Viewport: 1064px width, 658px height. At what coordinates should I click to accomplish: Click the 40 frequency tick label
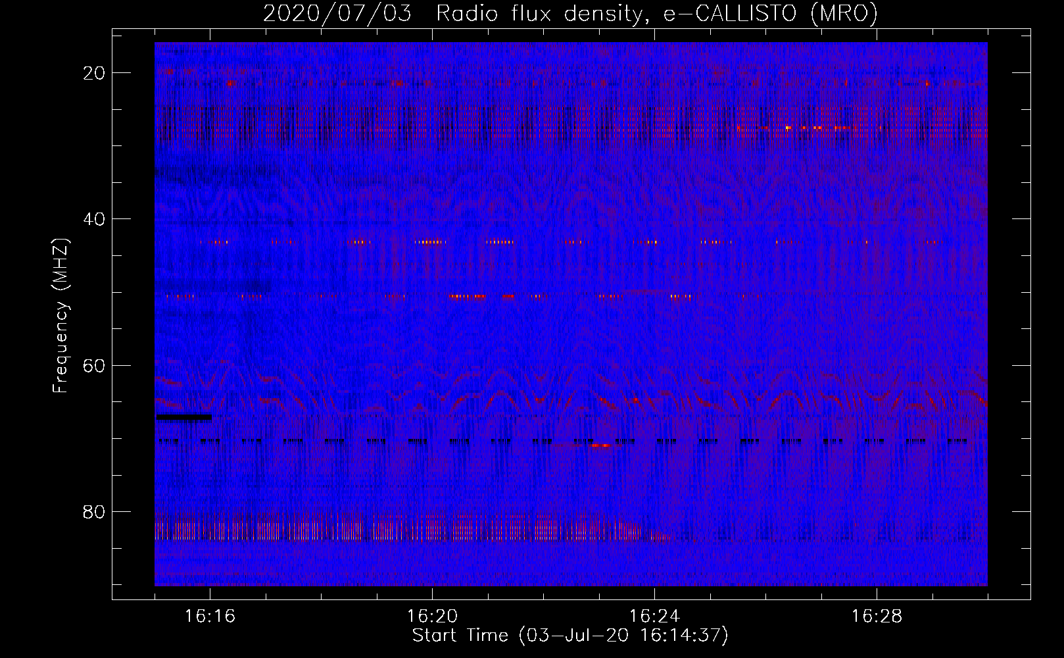(x=94, y=219)
